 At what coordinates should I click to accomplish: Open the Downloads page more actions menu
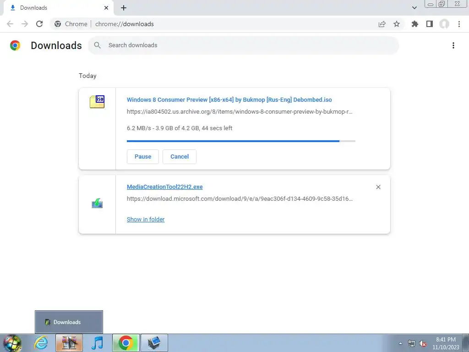point(453,45)
